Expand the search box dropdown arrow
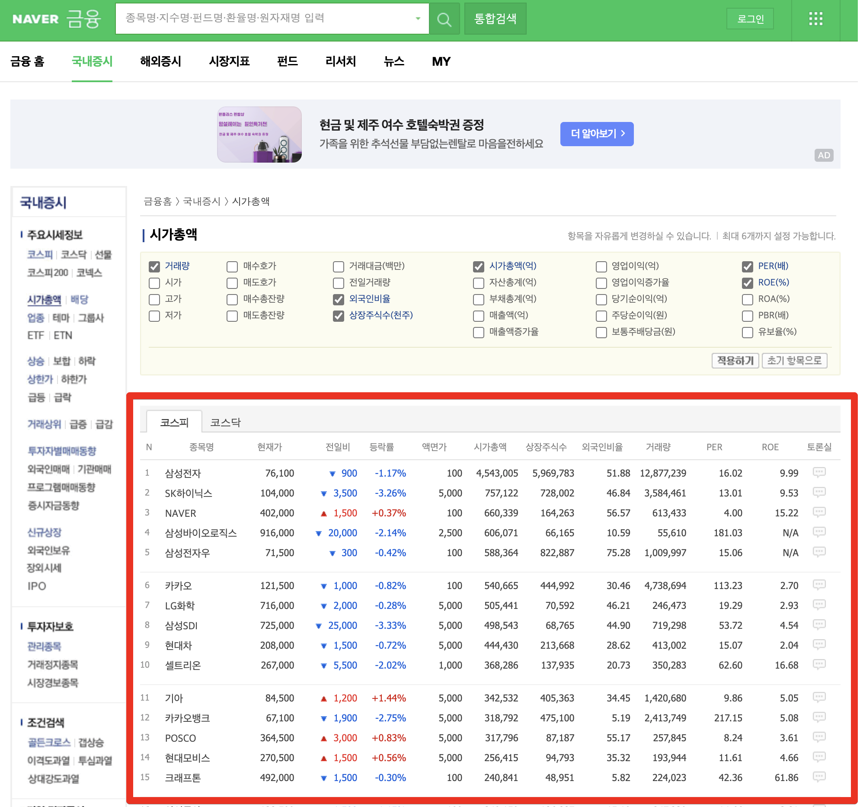The height and width of the screenshot is (807, 860). [x=418, y=19]
